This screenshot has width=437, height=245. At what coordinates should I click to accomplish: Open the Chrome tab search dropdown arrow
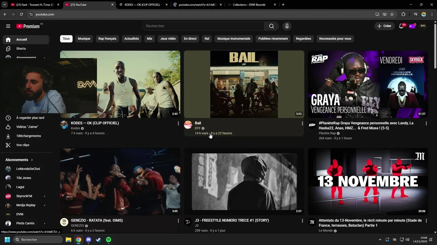4,5
